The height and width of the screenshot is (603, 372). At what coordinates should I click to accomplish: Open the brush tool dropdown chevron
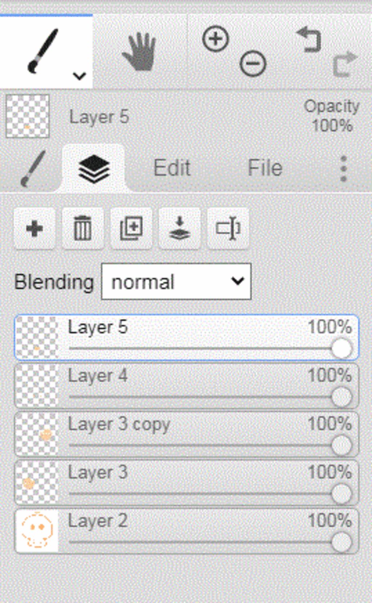(79, 76)
